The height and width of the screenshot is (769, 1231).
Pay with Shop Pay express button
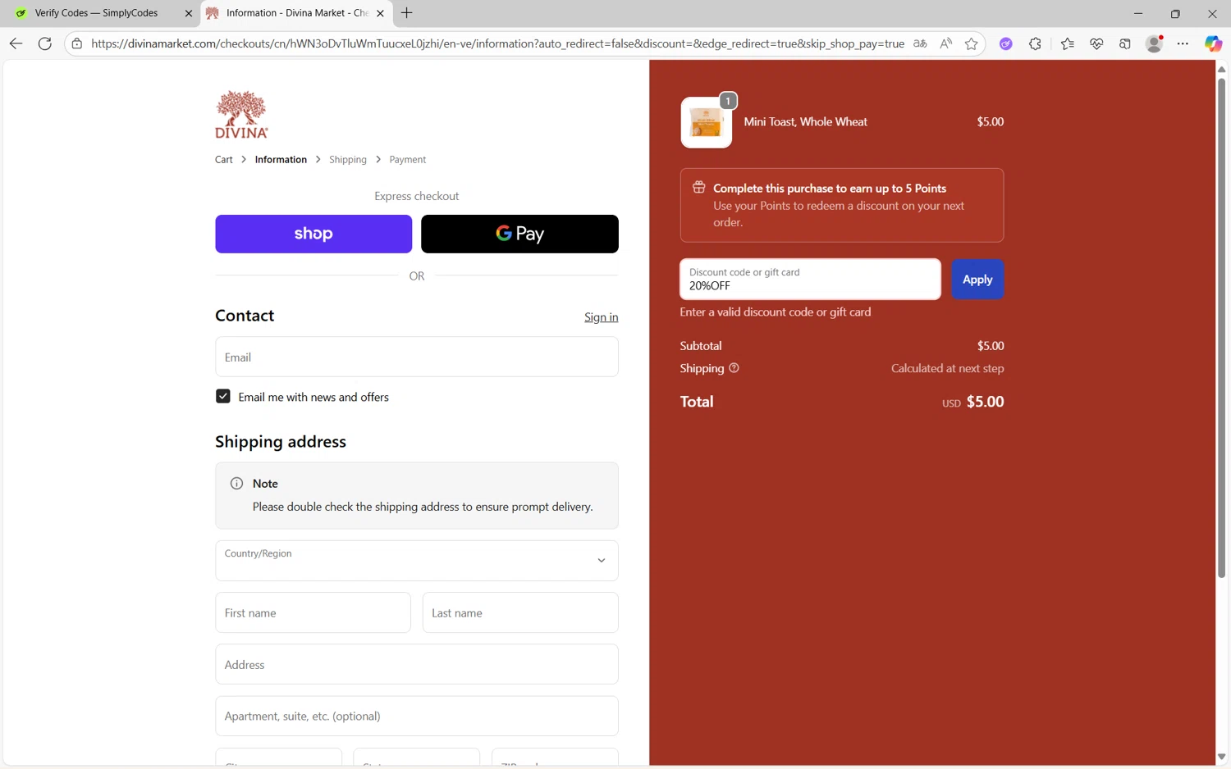click(313, 234)
